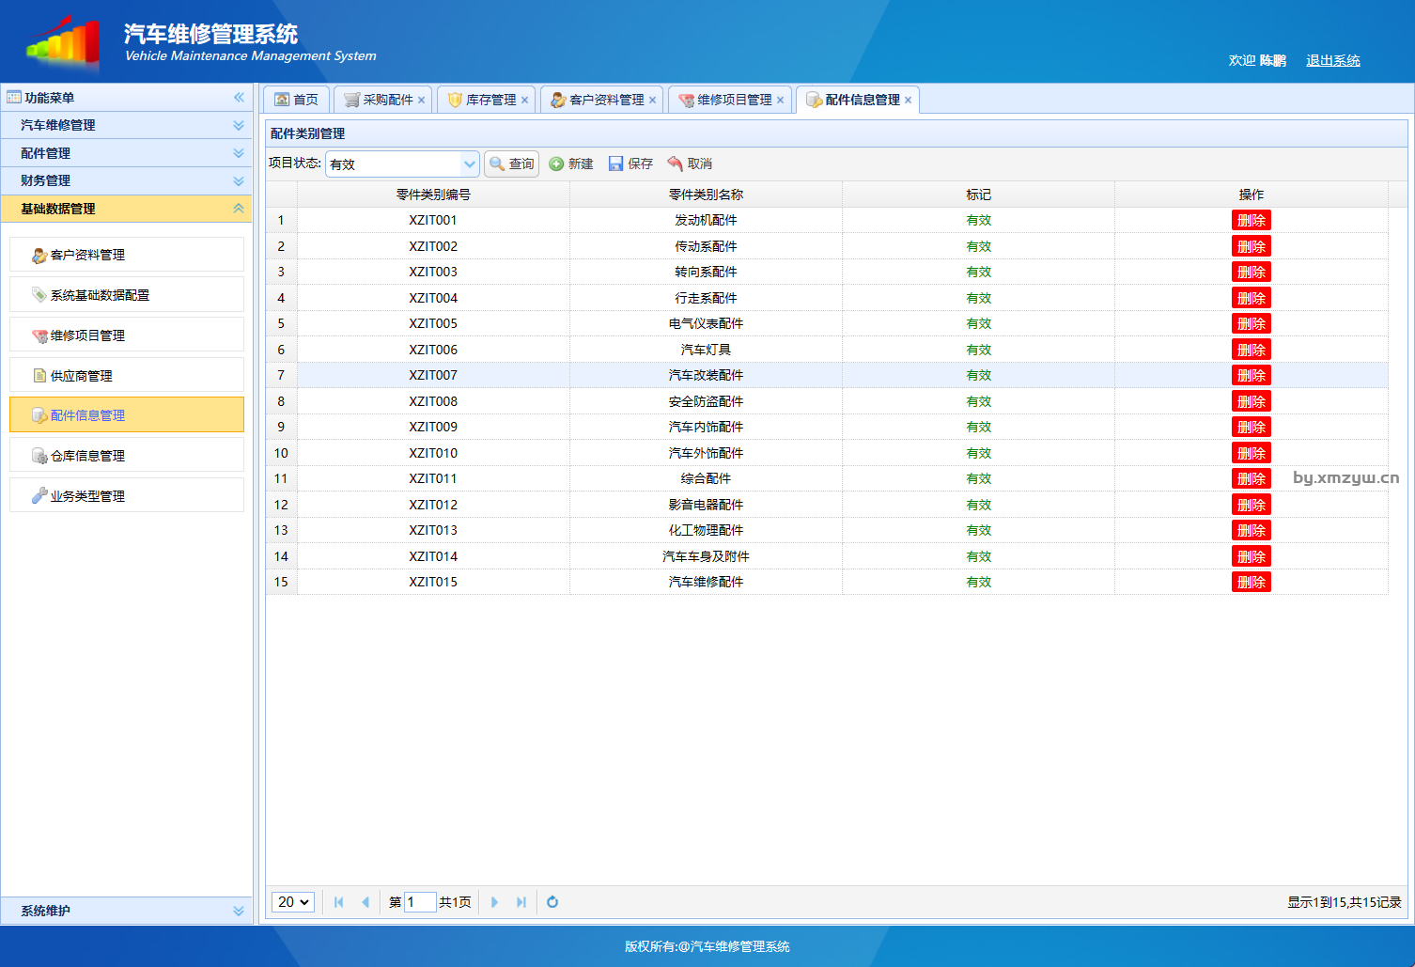Screen dimensions: 1415x967
Task: Open 维修项目管理 in the sidebar
Action: point(127,335)
